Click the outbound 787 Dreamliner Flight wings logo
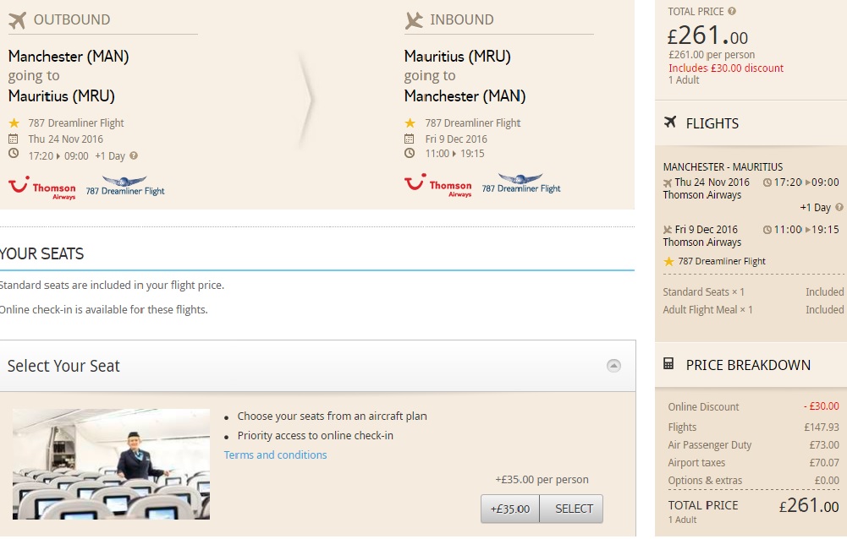This screenshot has height=539, width=847. click(x=124, y=186)
